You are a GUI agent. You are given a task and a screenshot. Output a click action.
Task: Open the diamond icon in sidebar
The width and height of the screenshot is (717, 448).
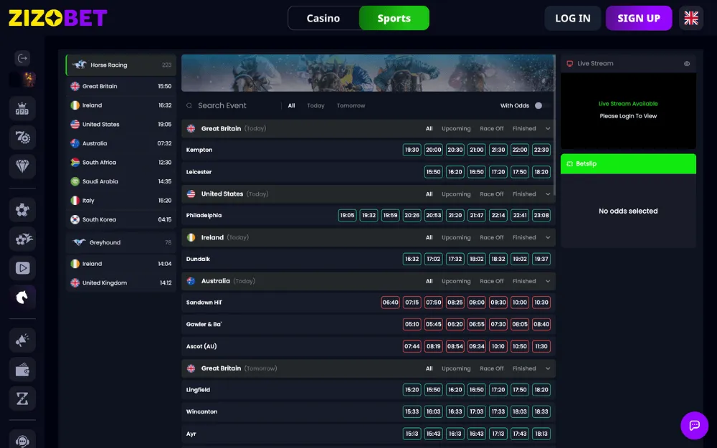tap(22, 166)
